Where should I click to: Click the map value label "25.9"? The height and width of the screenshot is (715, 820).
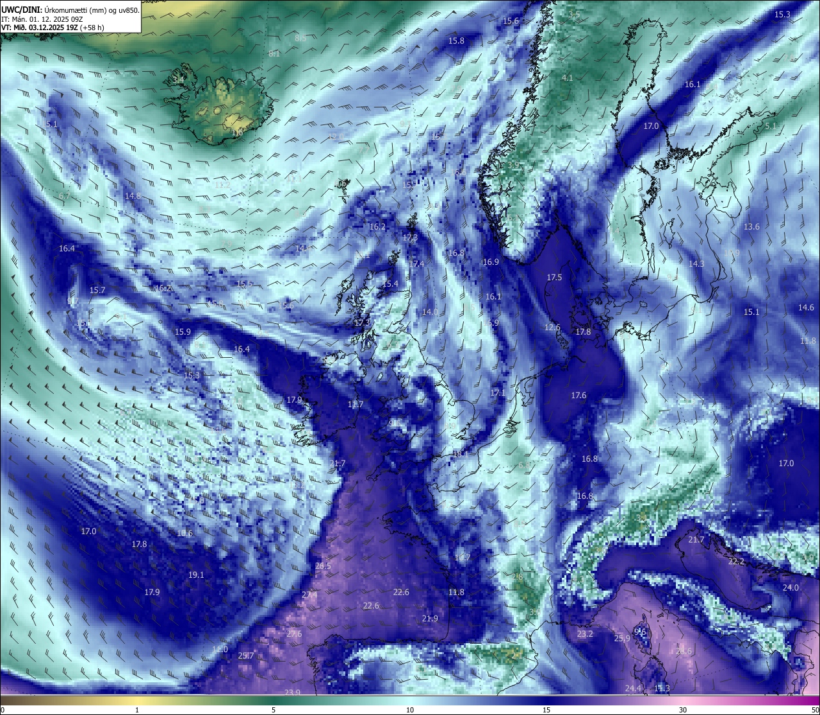pos(622,638)
